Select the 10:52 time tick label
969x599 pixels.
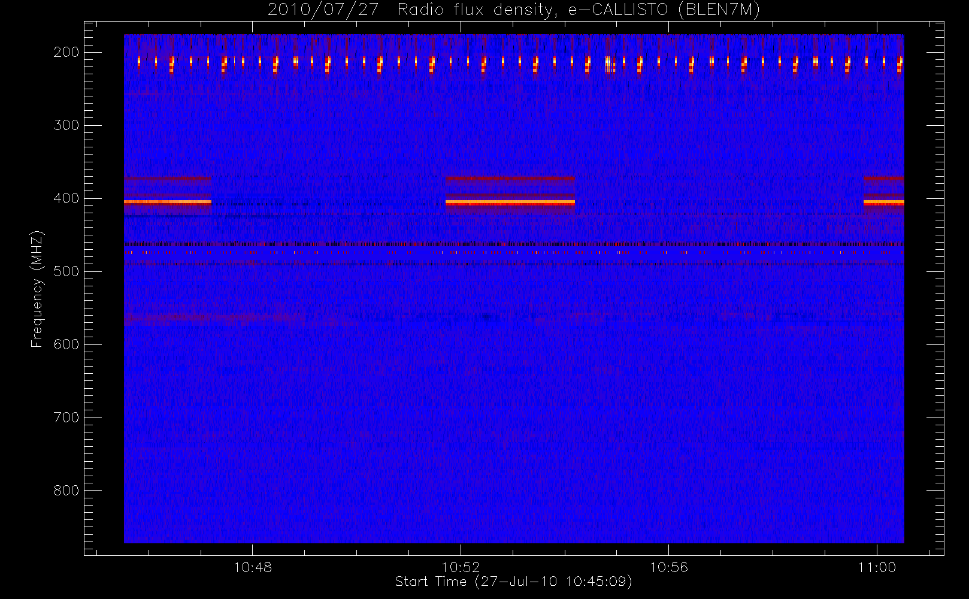pos(461,567)
